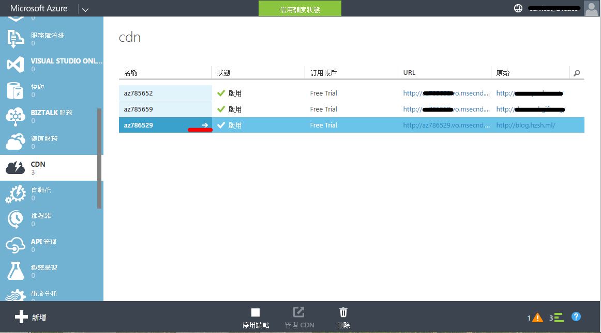Open notifications list indicator showing 3
This screenshot has height=333, width=601.
(x=557, y=318)
